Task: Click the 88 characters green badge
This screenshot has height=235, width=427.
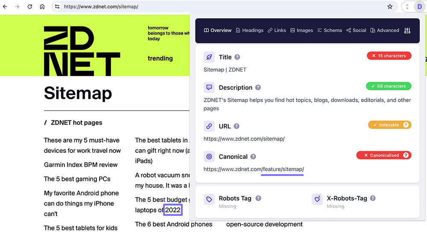Action: [x=389, y=86]
